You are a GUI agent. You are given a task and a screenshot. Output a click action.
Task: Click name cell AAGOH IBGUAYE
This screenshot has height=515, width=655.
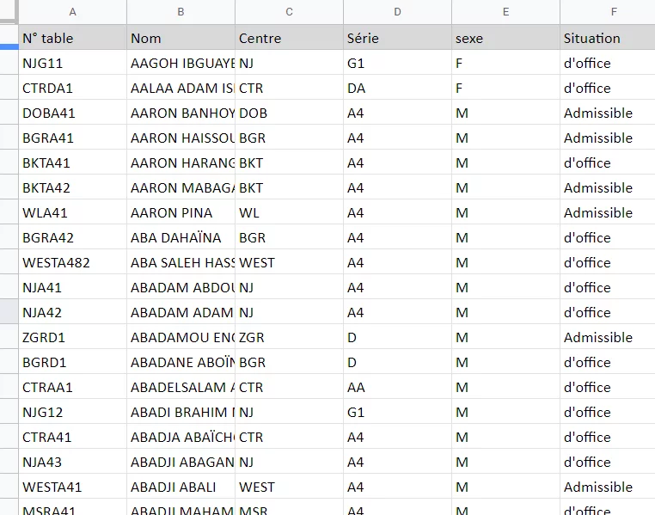click(181, 63)
